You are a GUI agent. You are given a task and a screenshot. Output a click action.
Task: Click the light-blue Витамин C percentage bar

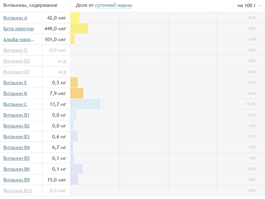click(85, 104)
